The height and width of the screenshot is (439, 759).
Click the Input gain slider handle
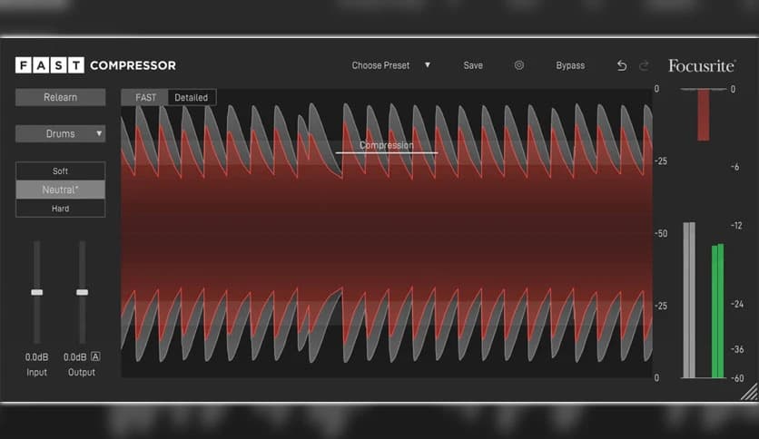pos(37,292)
